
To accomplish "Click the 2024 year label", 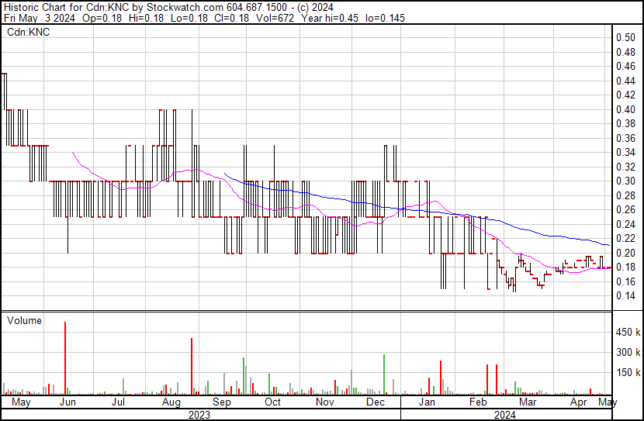I will click(x=507, y=414).
